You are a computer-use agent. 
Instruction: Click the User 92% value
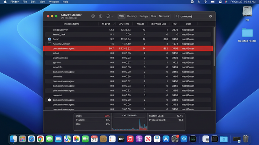(107, 116)
